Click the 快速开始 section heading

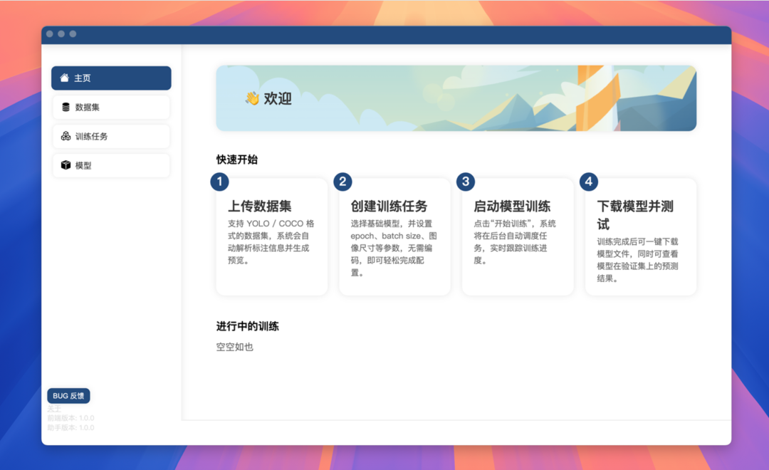point(237,160)
